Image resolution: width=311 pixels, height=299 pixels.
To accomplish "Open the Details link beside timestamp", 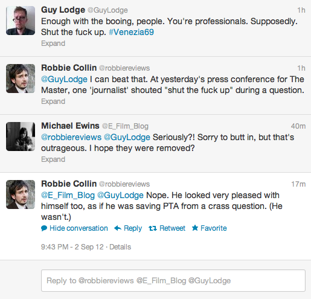I will coord(120,247).
